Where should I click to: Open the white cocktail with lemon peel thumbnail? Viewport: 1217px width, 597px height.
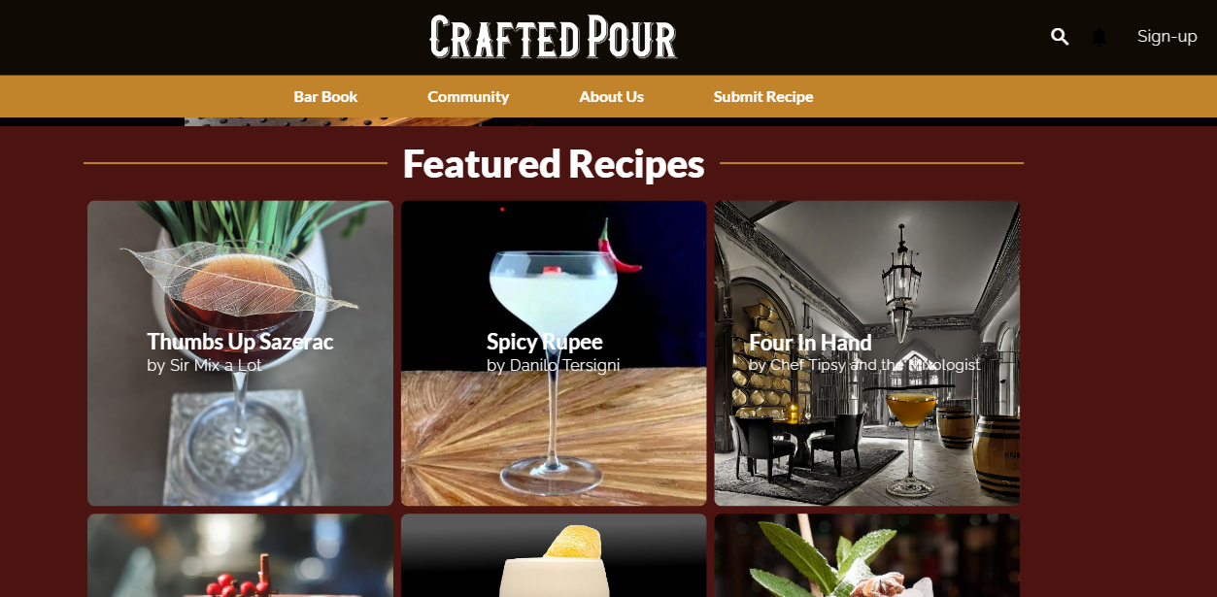554,555
